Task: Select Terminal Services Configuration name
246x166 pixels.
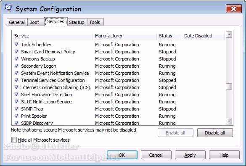Action: coord(53,80)
